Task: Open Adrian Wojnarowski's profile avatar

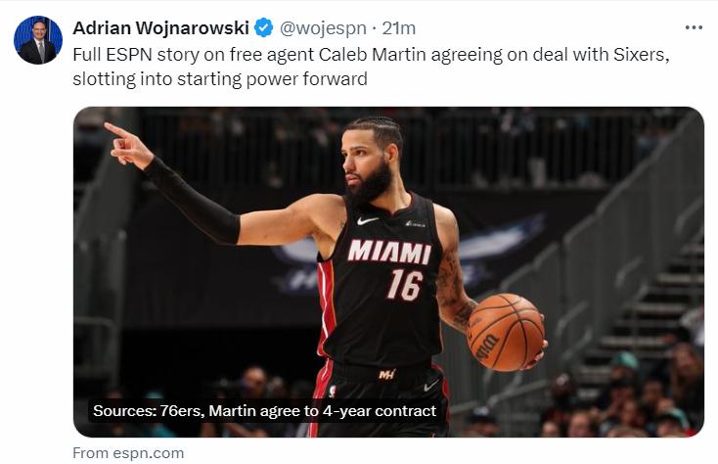Action: pyautogui.click(x=38, y=40)
